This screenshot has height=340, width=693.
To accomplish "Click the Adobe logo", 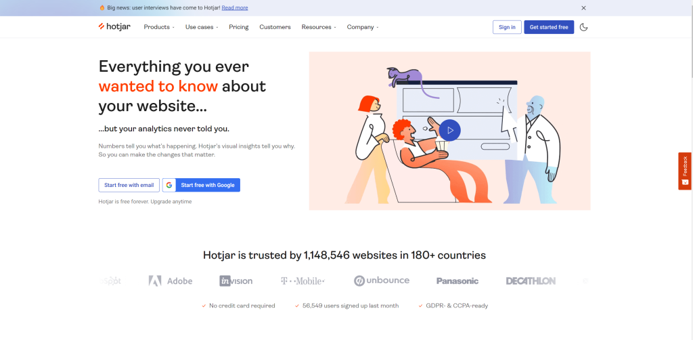I will [170, 281].
